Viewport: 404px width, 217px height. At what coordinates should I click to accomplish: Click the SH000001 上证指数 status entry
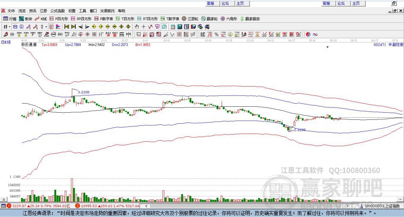[380, 206]
